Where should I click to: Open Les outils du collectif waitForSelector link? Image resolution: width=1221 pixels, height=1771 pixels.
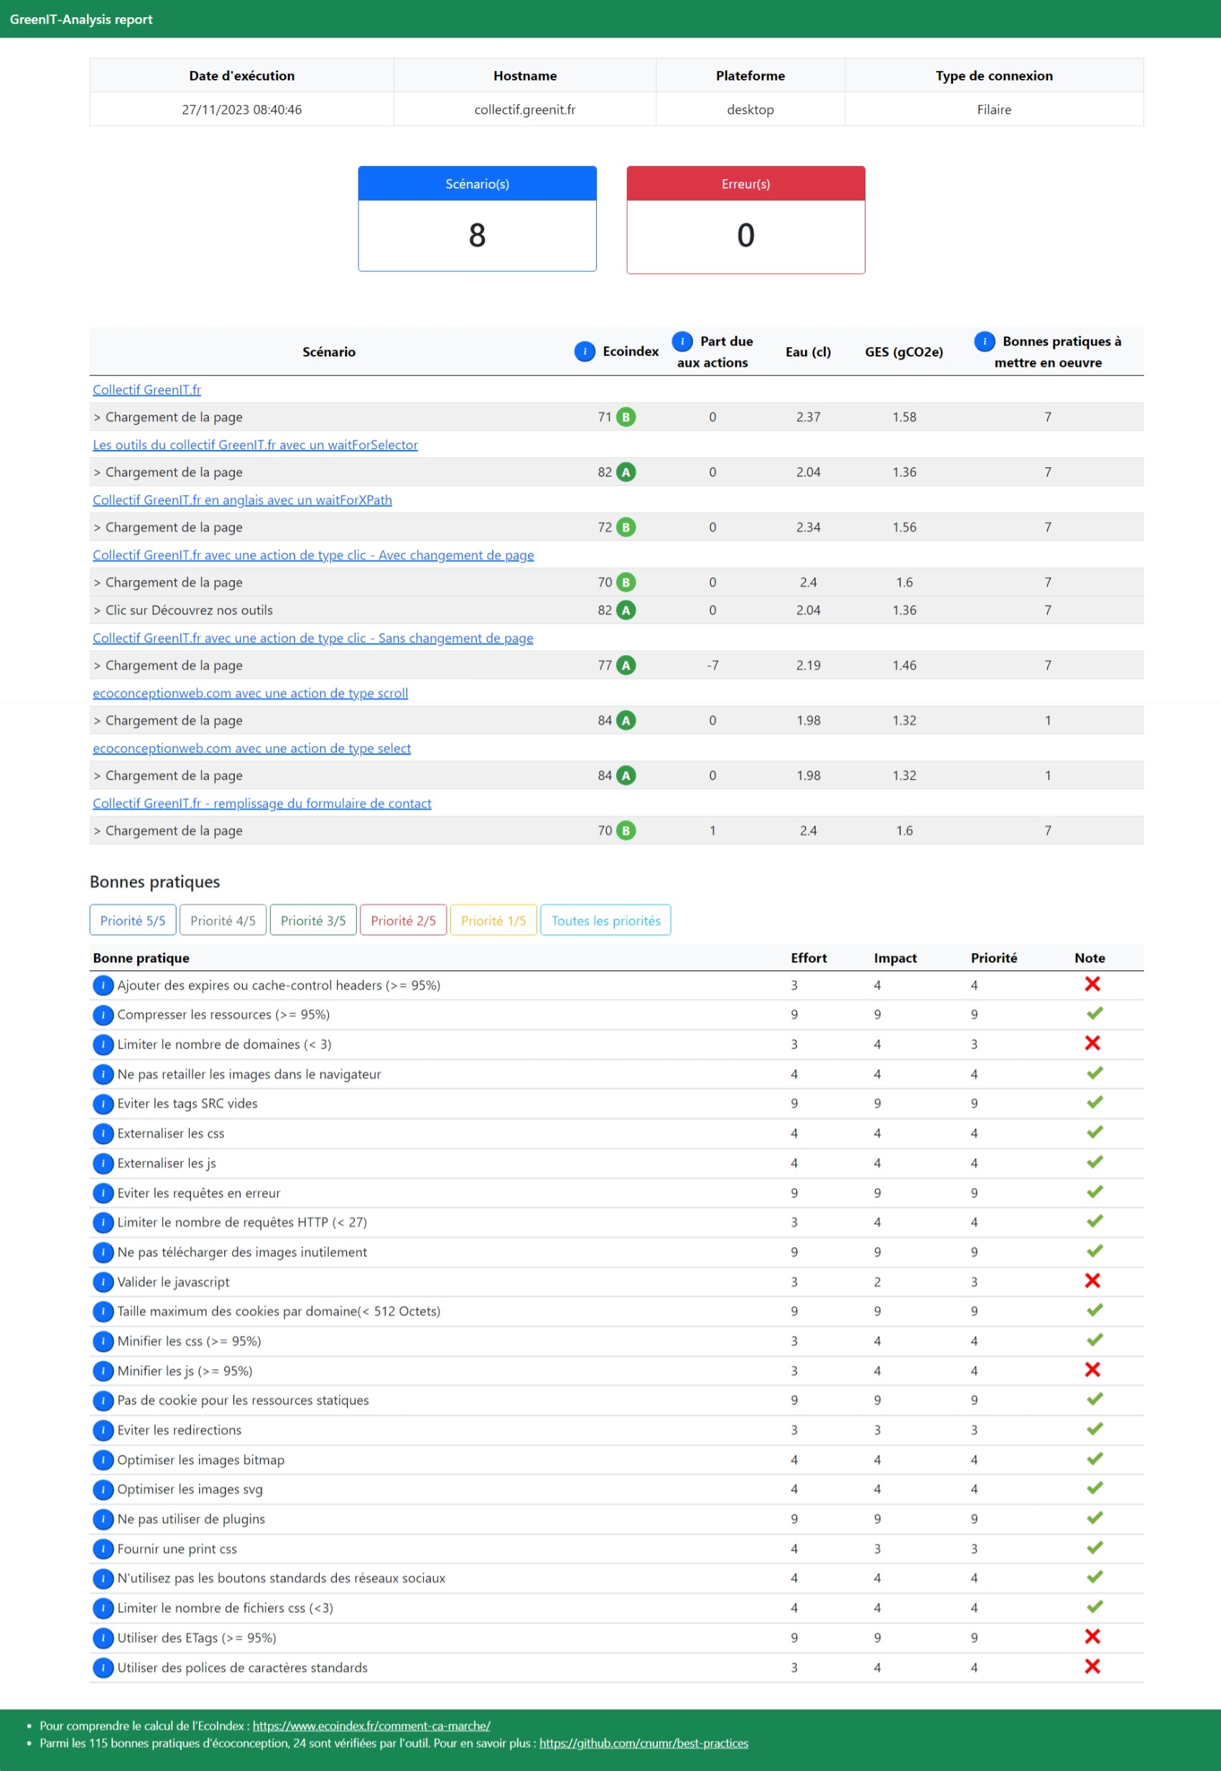256,445
